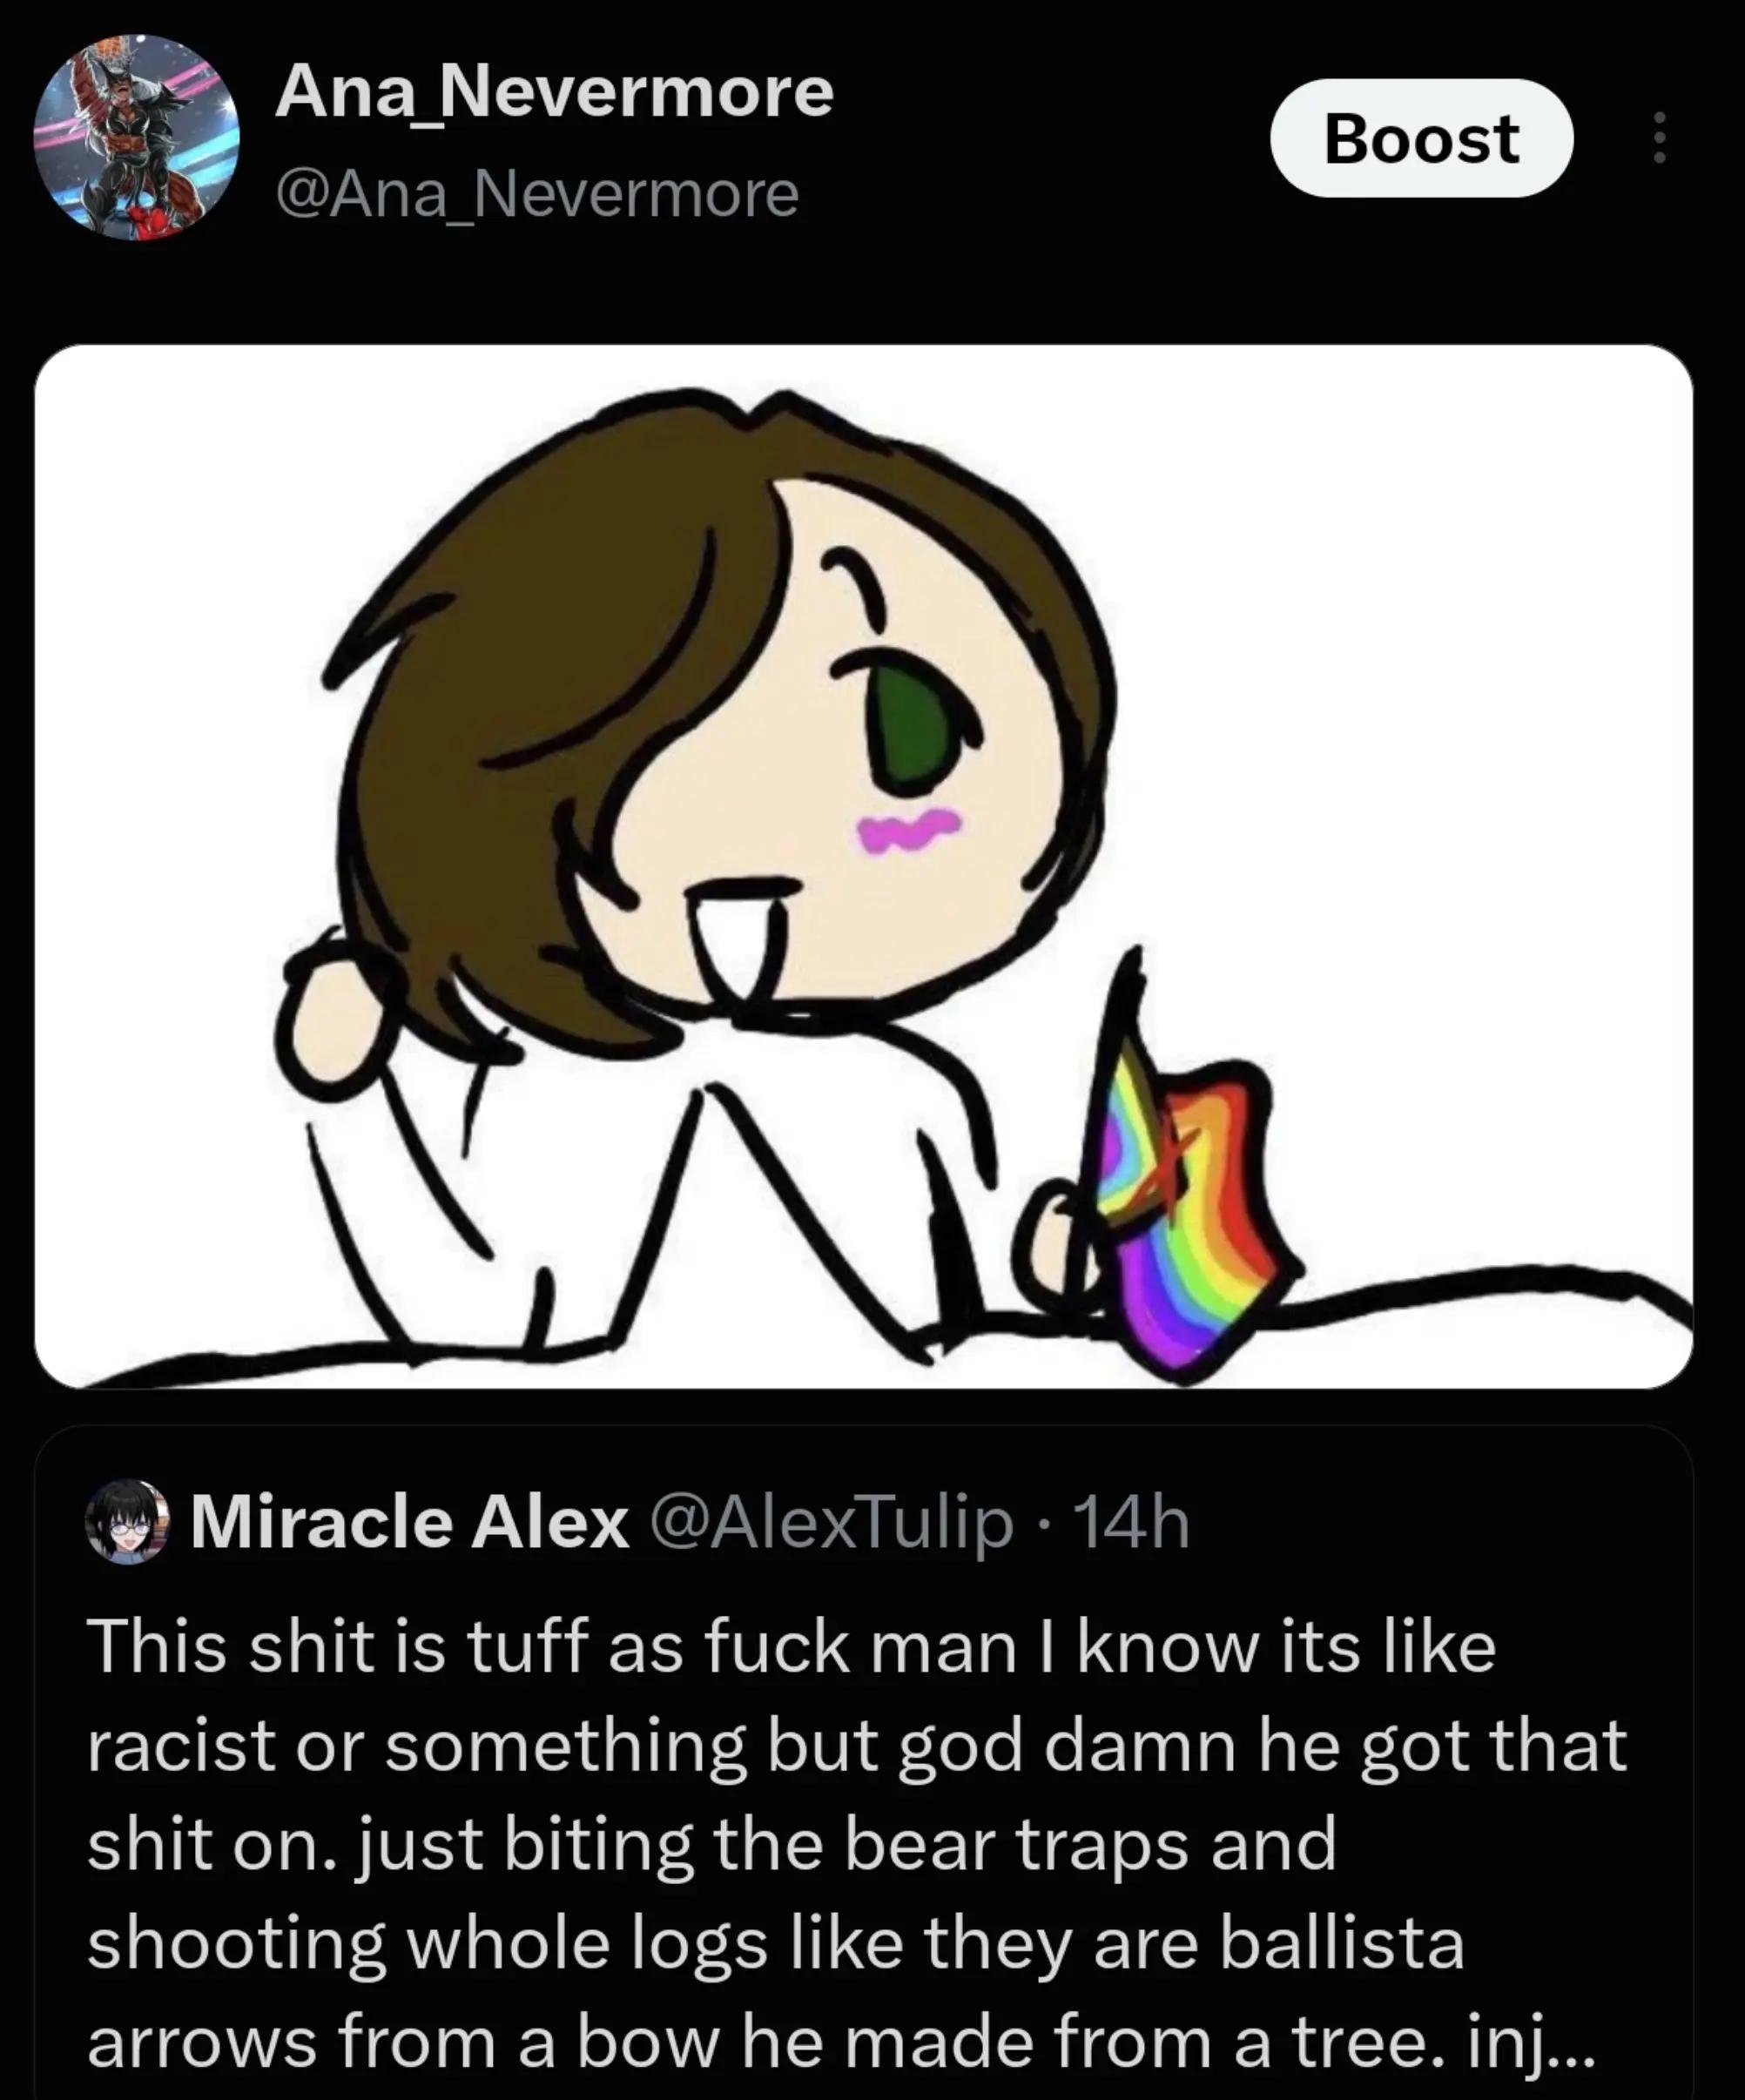This screenshot has width=1745, height=2100.
Task: Click the bold Ana_Nevermore display name
Action: point(554,93)
